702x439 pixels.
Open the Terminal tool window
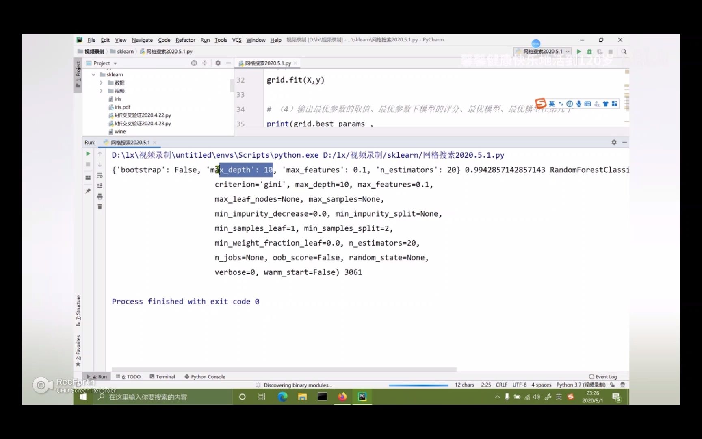162,377
